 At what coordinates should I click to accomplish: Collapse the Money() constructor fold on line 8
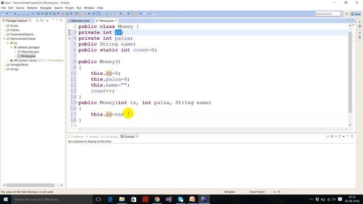coord(77,62)
